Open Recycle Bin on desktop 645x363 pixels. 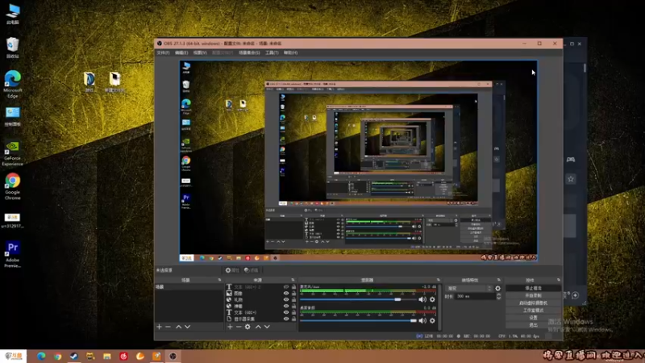pos(13,48)
